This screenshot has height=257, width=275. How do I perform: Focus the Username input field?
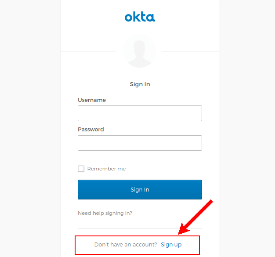140,113
